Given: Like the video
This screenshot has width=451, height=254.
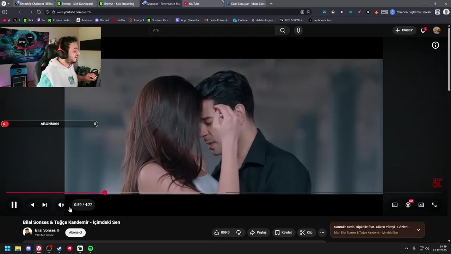Looking at the screenshot, I should click(x=222, y=232).
